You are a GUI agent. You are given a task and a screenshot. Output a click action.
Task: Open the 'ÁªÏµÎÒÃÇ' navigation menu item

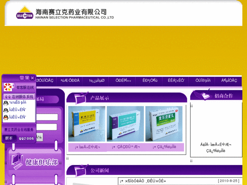229,80
